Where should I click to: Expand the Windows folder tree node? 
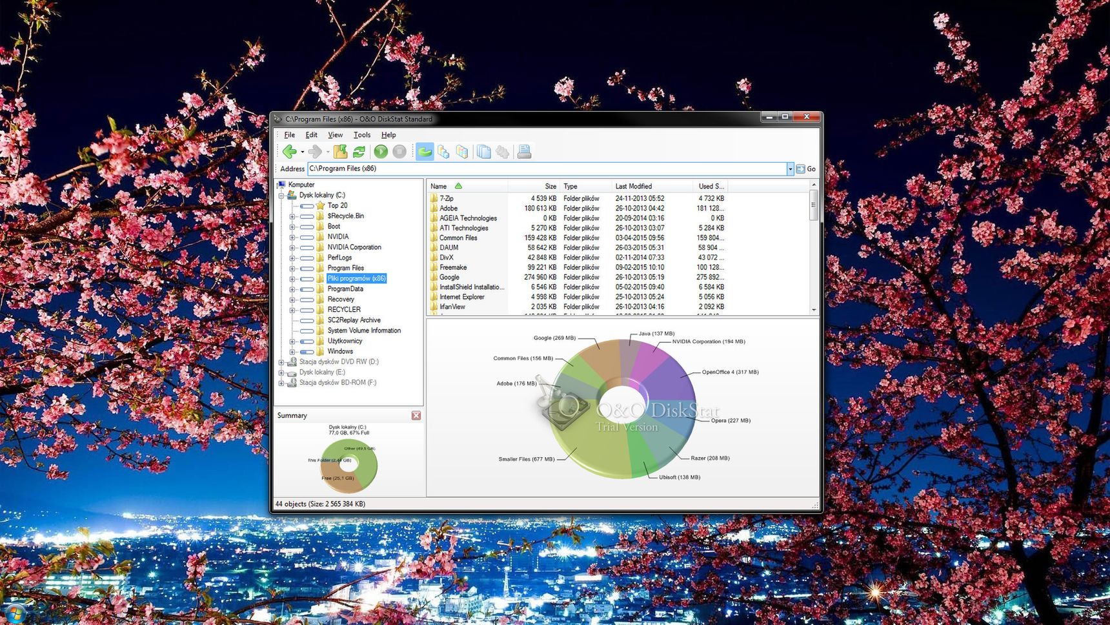click(292, 352)
